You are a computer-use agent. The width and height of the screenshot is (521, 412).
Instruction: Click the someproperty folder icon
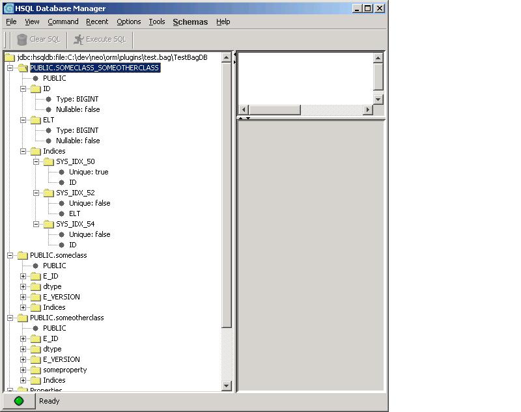36,370
